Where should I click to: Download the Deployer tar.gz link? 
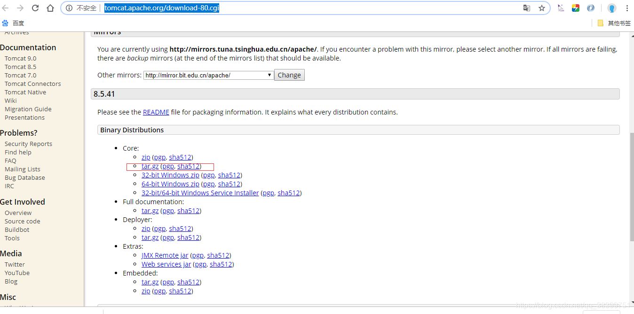click(x=150, y=237)
